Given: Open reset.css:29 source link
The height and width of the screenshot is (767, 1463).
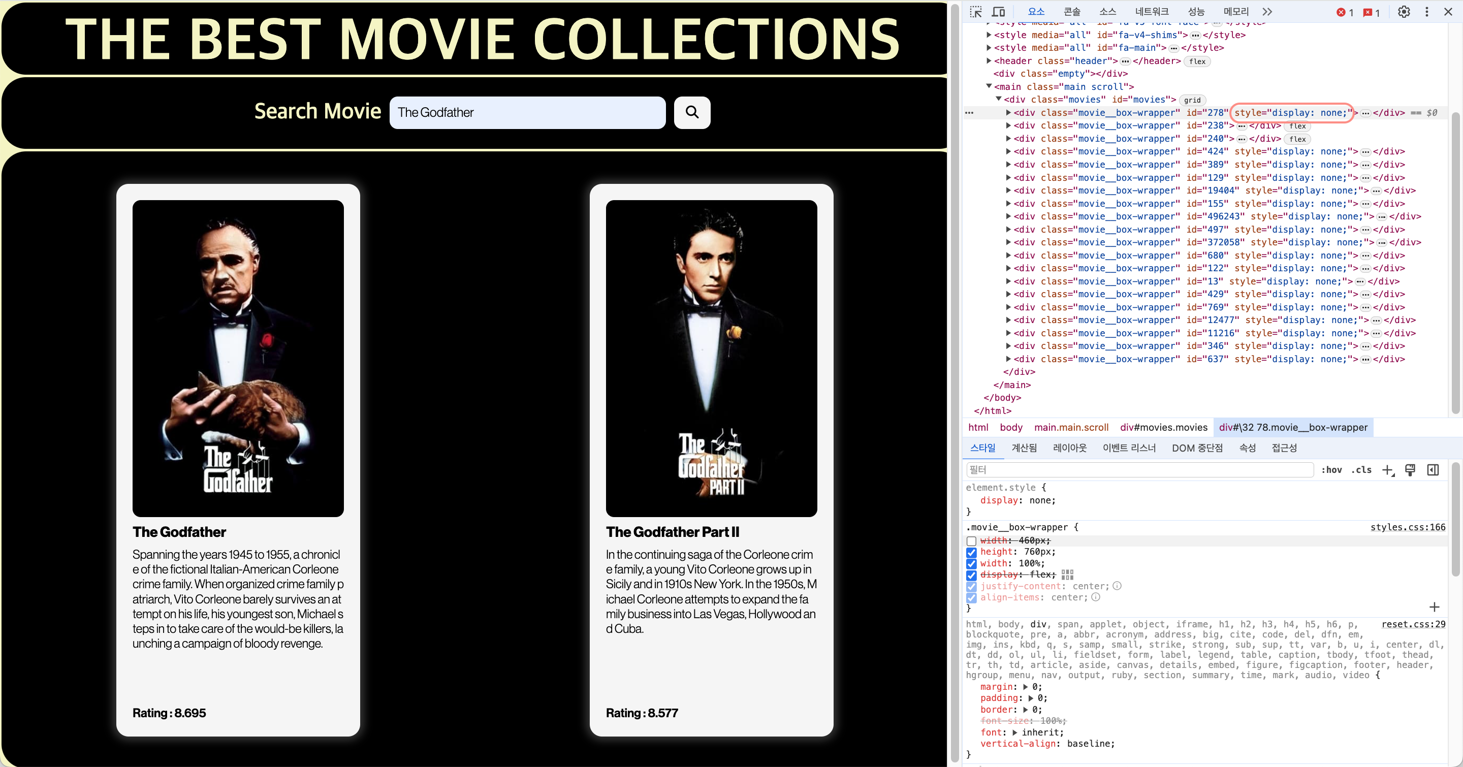Looking at the screenshot, I should pos(1414,624).
